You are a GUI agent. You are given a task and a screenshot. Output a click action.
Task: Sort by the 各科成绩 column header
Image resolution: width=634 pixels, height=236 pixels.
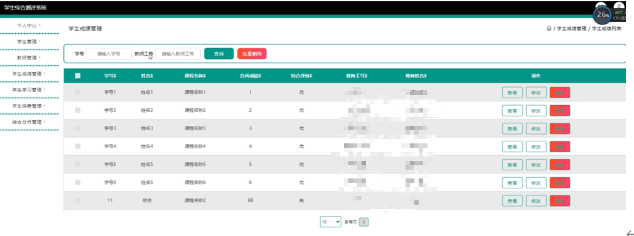[x=250, y=76]
